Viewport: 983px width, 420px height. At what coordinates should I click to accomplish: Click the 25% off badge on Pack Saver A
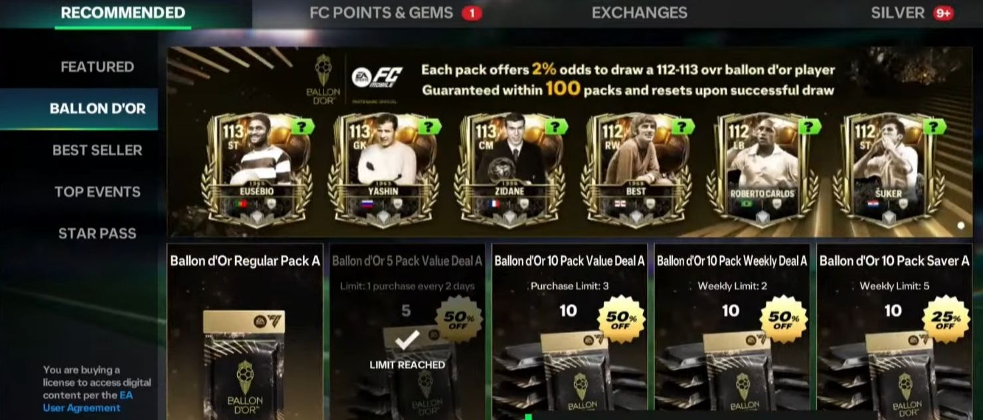pos(945,319)
